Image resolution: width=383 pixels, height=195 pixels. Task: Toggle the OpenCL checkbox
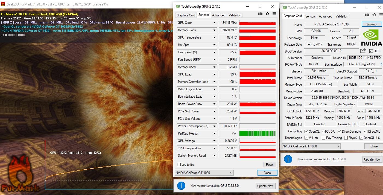(x=306, y=132)
